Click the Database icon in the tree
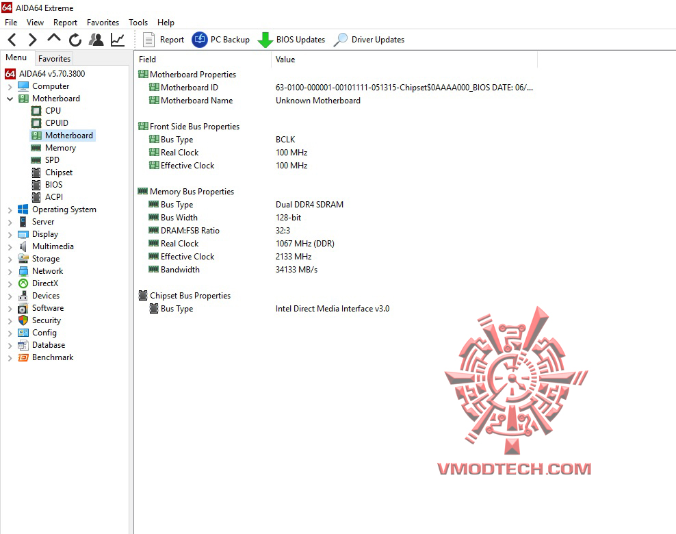The height and width of the screenshot is (534, 676). 23,345
